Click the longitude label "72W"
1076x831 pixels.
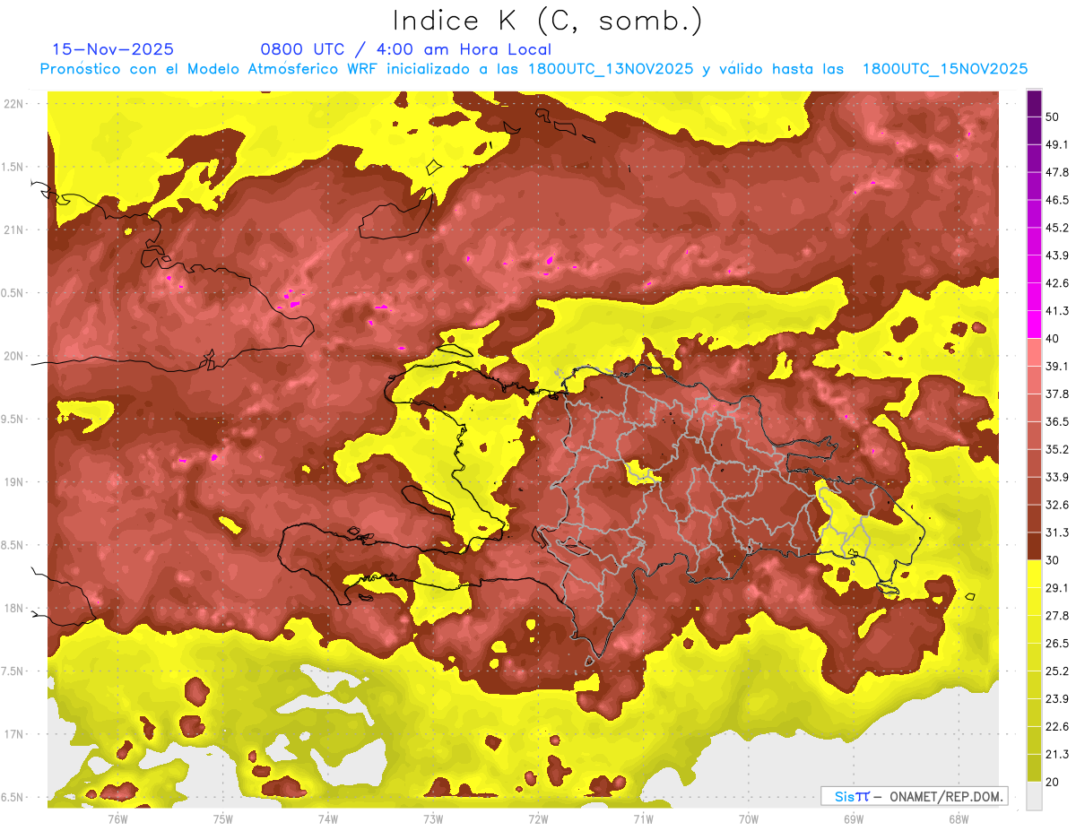click(x=538, y=819)
